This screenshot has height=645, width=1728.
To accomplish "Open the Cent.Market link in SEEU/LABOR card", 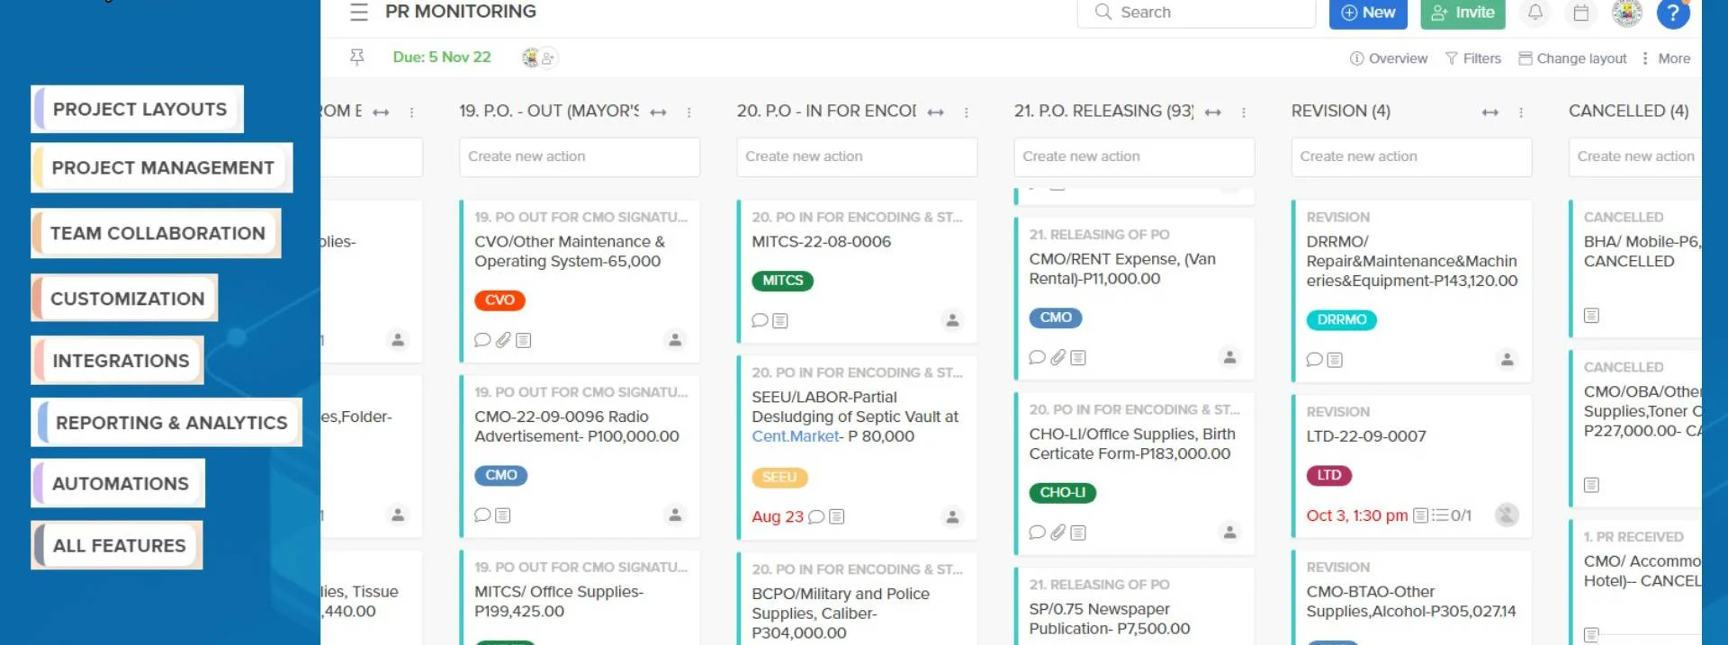I will tap(796, 436).
